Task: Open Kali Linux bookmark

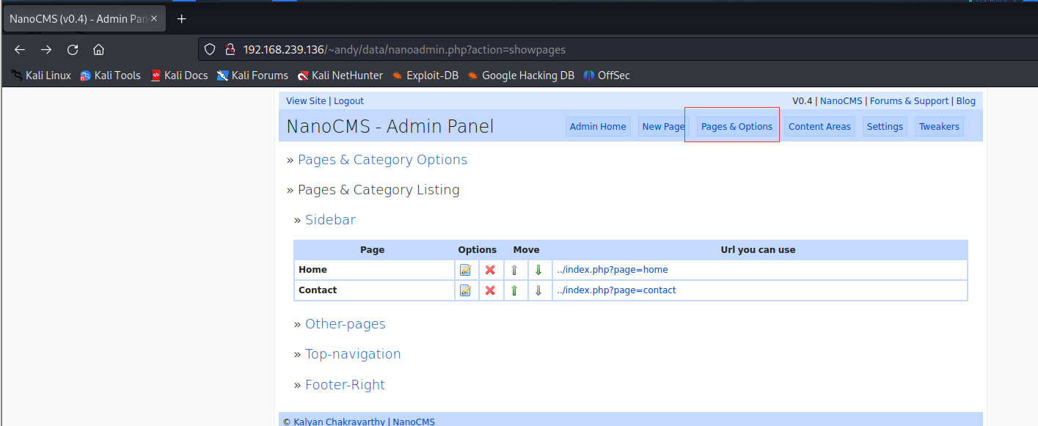Action: [x=41, y=76]
